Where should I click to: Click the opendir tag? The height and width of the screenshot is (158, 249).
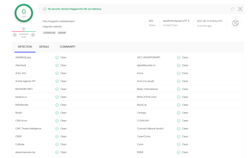pos(62,33)
